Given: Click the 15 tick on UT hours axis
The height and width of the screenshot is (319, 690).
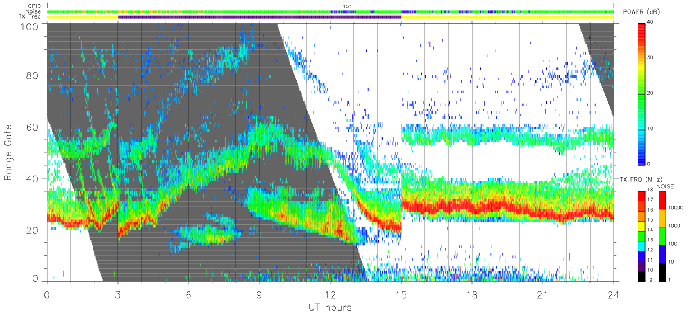Looking at the screenshot, I should (x=401, y=294).
